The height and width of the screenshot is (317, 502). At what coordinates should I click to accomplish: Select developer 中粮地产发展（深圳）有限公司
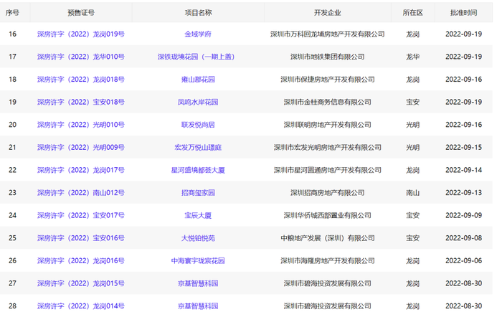tap(327, 238)
